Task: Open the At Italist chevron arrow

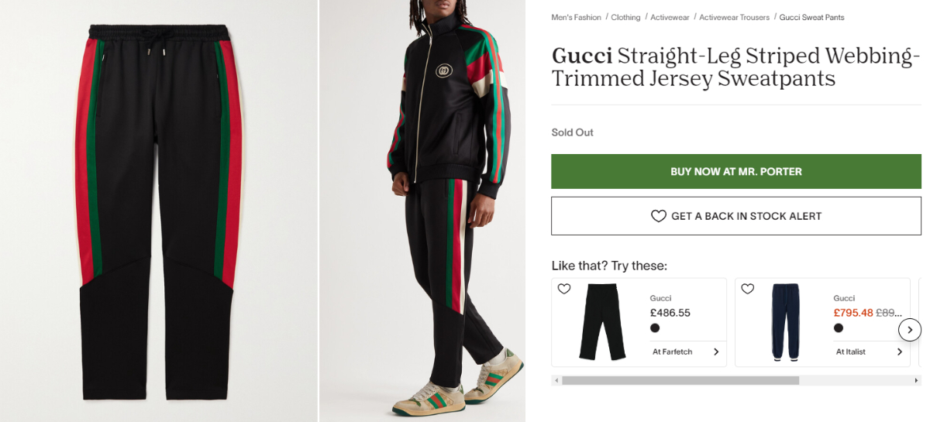Action: [x=900, y=352]
